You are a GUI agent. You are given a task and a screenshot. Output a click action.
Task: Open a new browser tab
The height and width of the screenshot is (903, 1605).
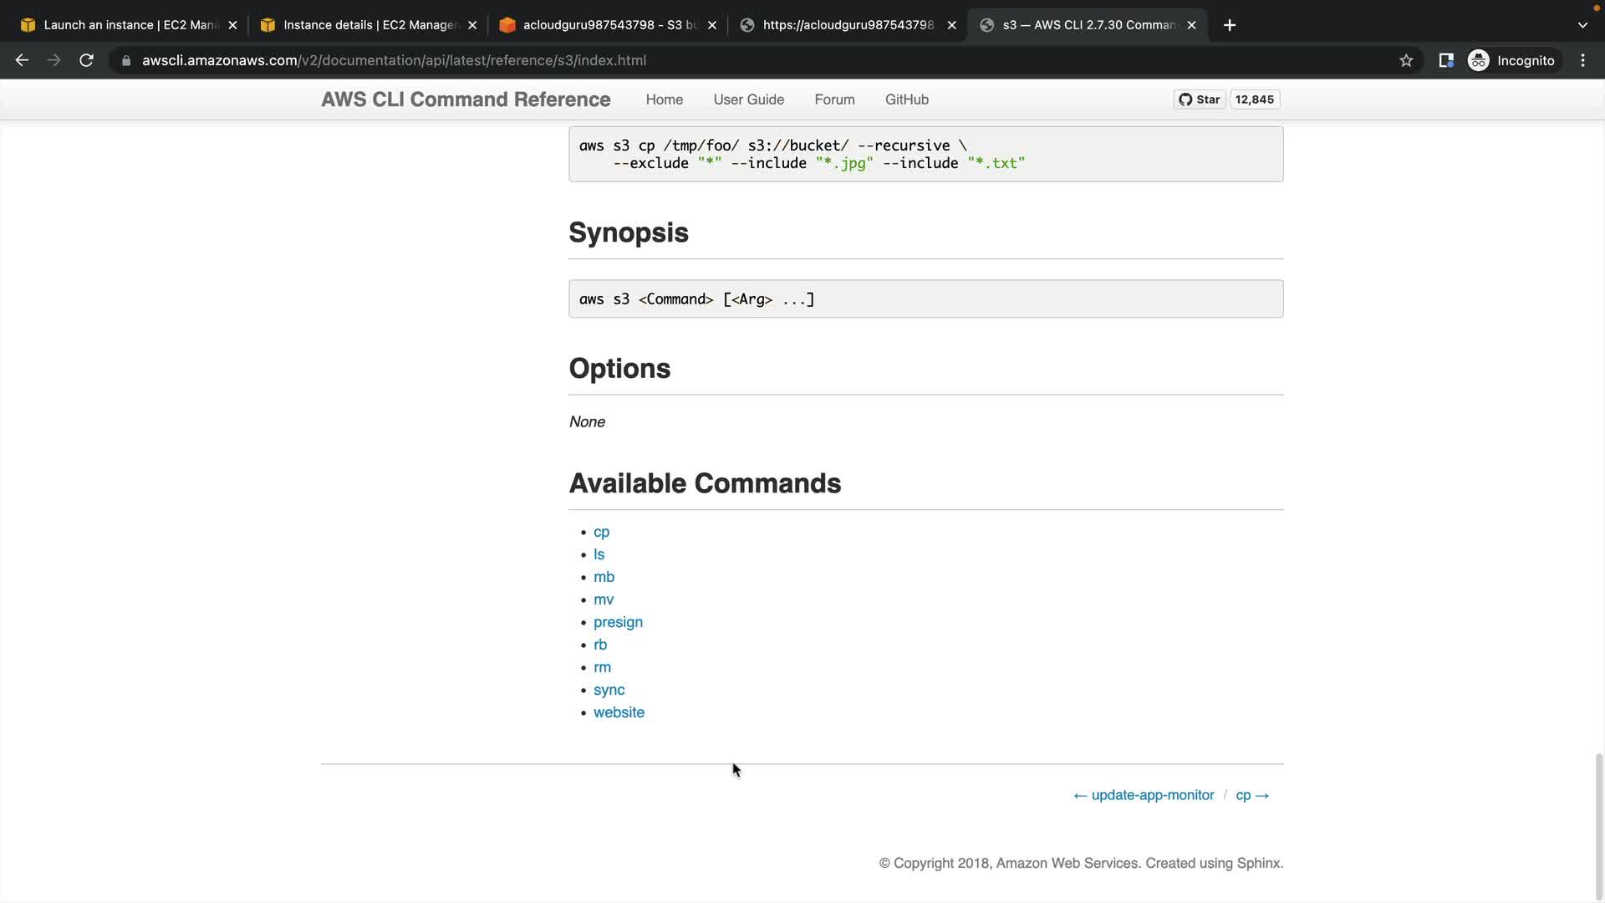tap(1229, 25)
